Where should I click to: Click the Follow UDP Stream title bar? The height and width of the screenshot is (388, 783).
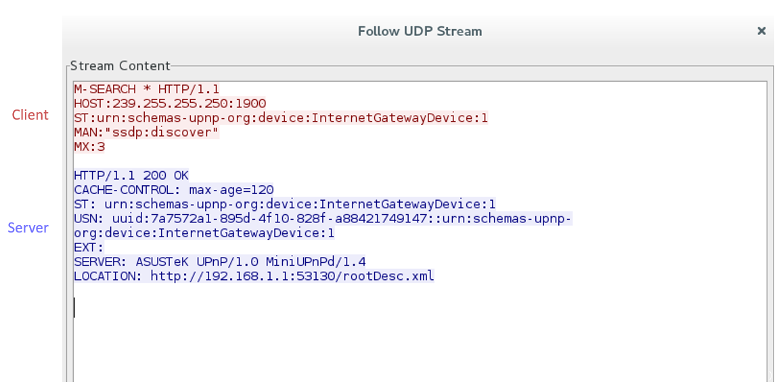point(420,31)
